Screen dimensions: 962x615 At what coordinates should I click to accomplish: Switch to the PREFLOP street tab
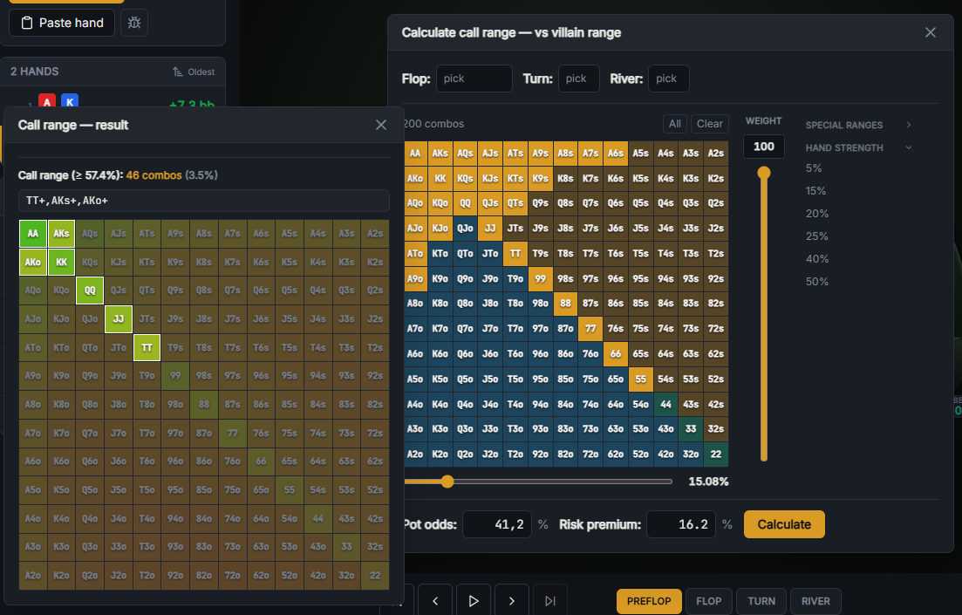649,601
